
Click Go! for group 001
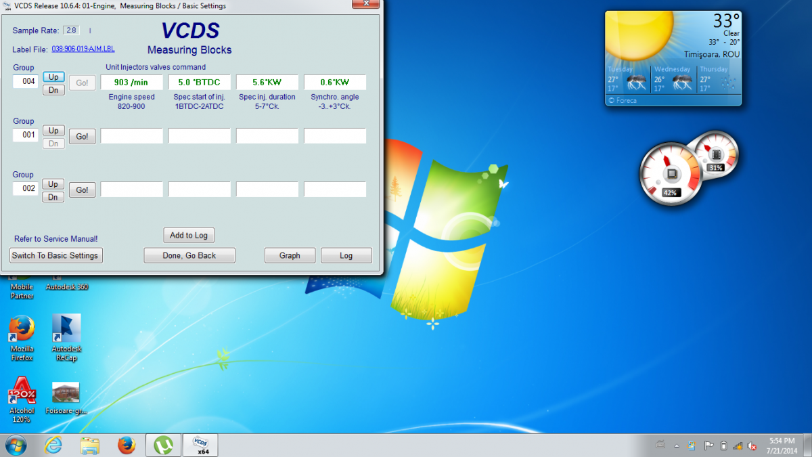point(82,137)
